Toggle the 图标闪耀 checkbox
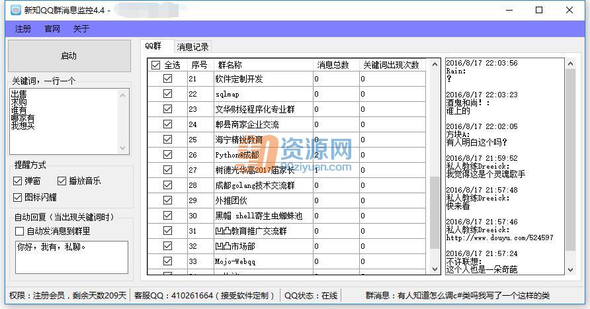Viewport: 590px width, 309px height. pos(17,198)
